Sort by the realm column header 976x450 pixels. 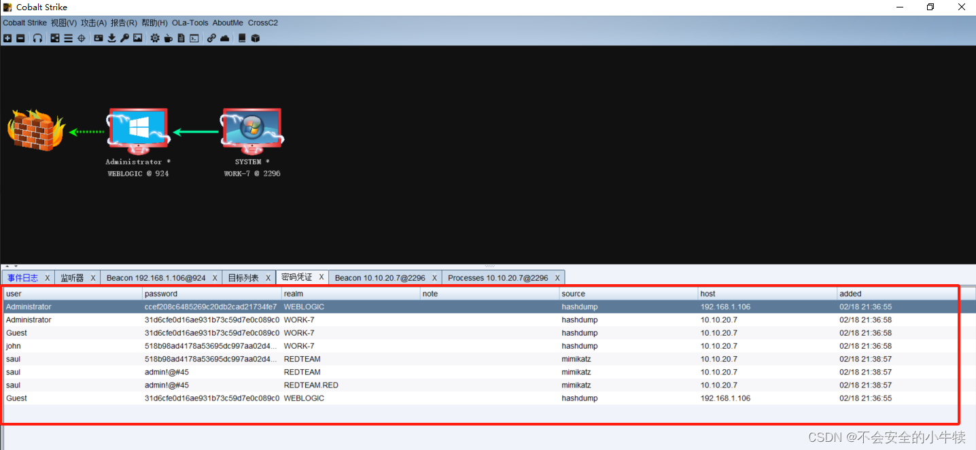[x=351, y=294]
